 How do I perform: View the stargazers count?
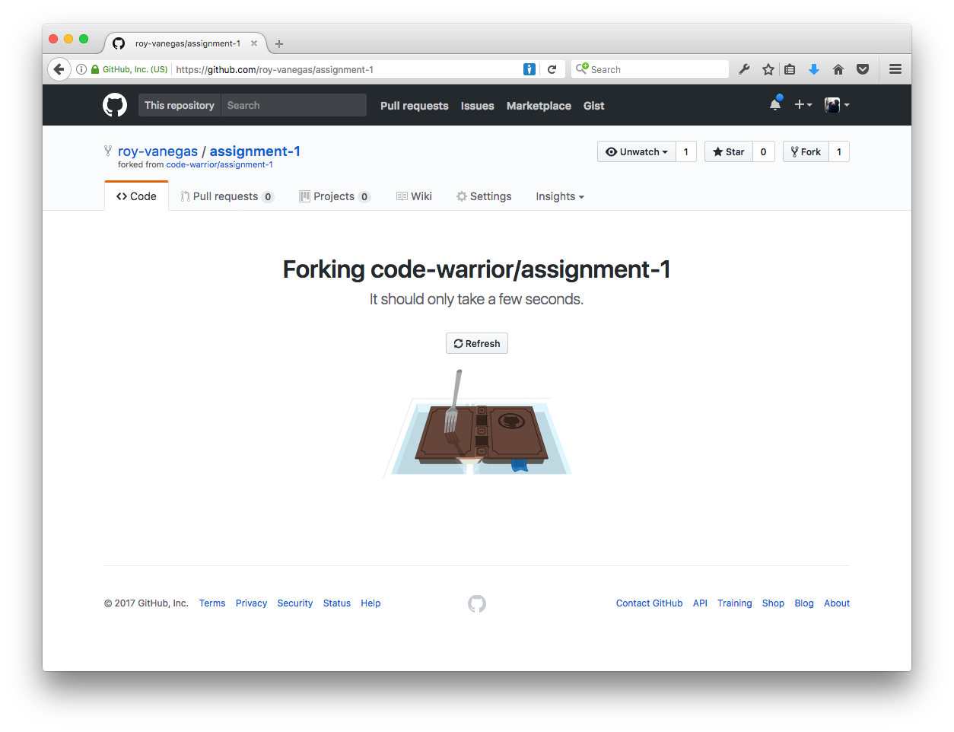click(x=764, y=152)
